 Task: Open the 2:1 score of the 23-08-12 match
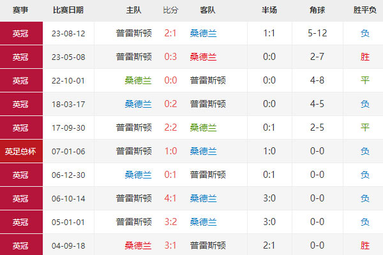(x=170, y=33)
